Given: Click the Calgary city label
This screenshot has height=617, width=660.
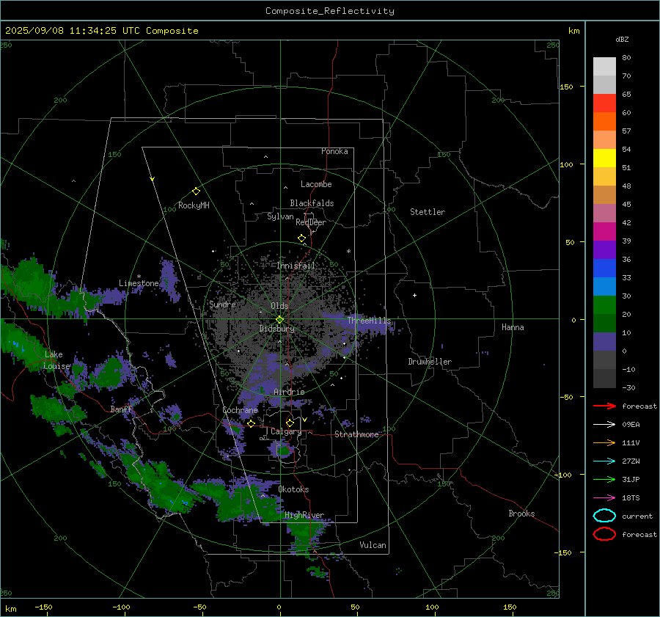Looking at the screenshot, I should (x=286, y=431).
